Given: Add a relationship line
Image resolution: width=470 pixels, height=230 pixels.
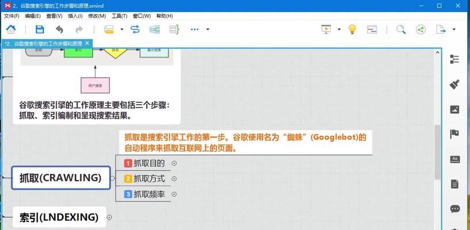Looking at the screenshot, I should point(135,29).
